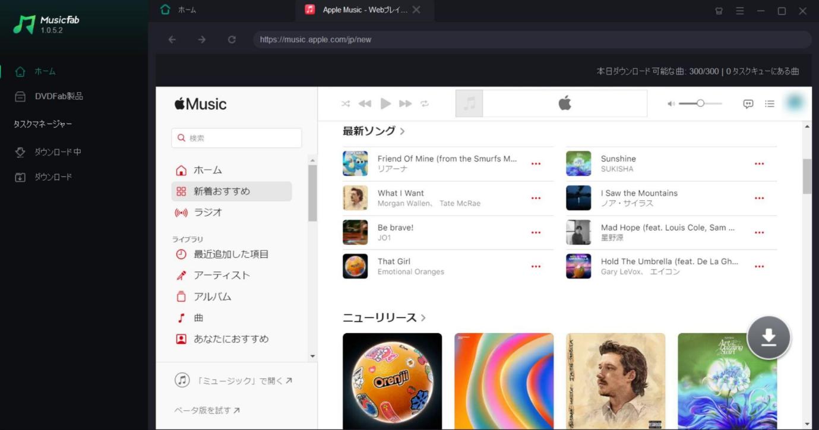Screen dimensions: 819x430
Task: Skip to the next track
Action: pyautogui.click(x=406, y=104)
